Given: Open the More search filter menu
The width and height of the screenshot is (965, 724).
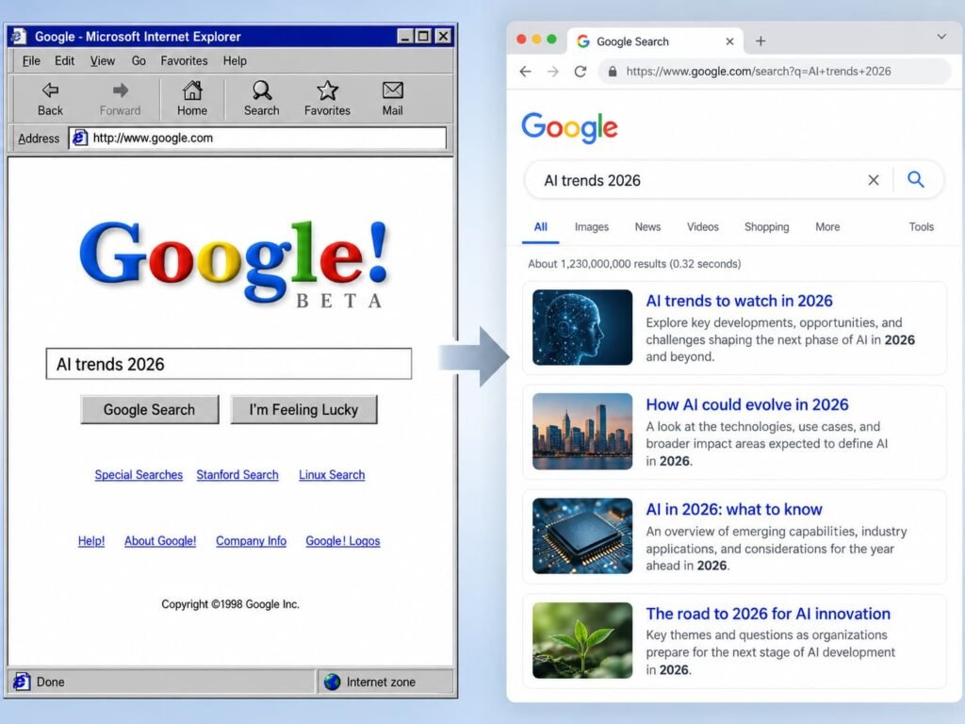Looking at the screenshot, I should point(827,227).
